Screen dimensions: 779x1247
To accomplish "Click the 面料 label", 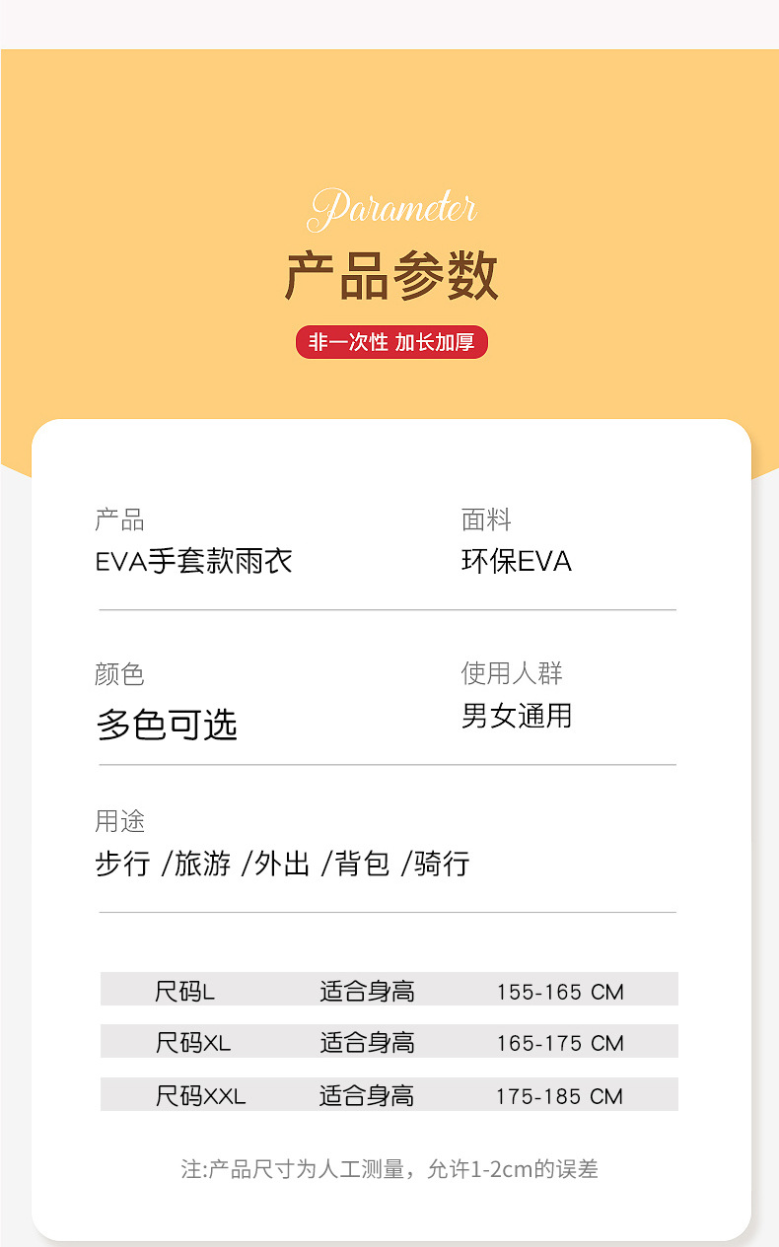I will 486,520.
